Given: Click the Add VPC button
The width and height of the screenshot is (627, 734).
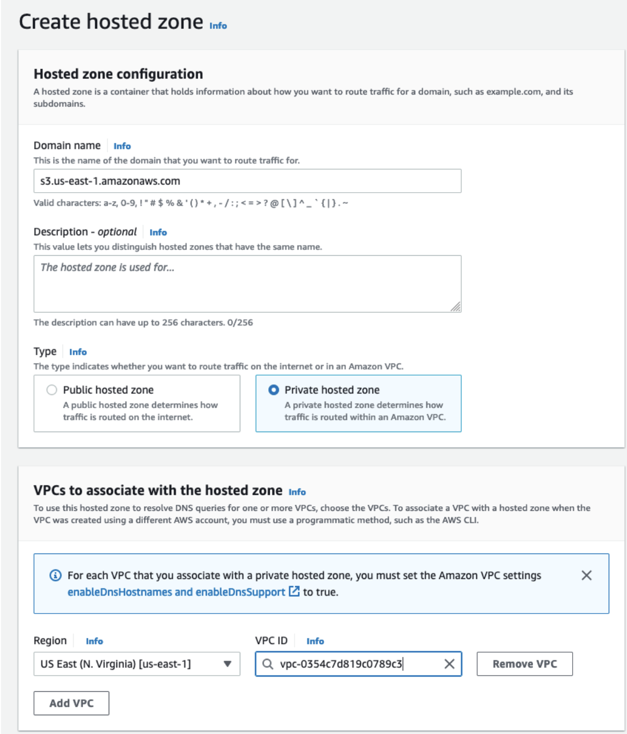Looking at the screenshot, I should [x=71, y=703].
